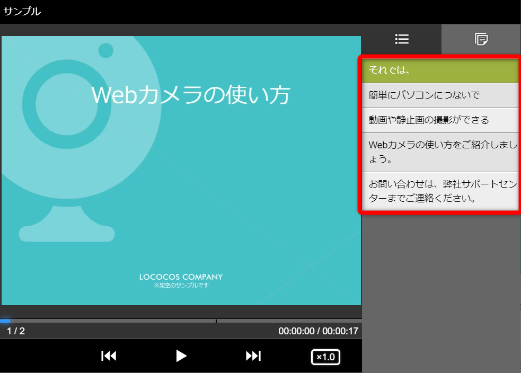The height and width of the screenshot is (373, 521).
Task: Skip back to the previous slide
Action: pos(109,356)
